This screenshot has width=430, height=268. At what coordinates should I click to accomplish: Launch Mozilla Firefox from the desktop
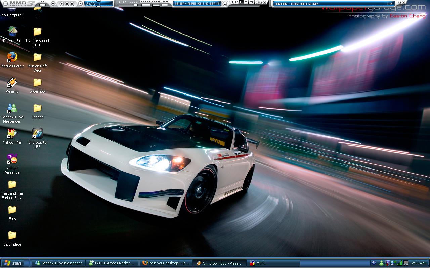click(12, 60)
